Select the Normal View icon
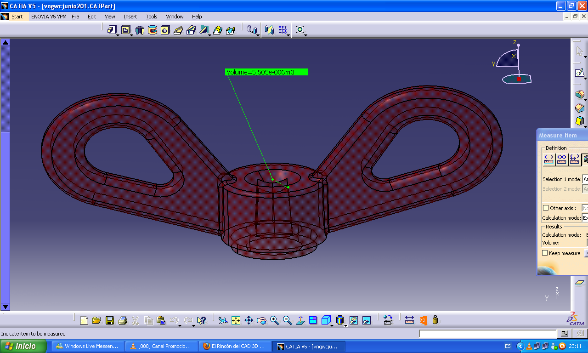The height and width of the screenshot is (353, 588). click(300, 320)
